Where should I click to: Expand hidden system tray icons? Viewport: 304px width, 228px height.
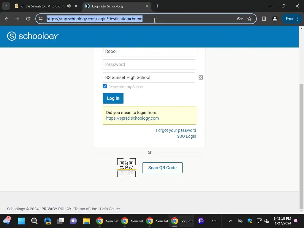230,221
